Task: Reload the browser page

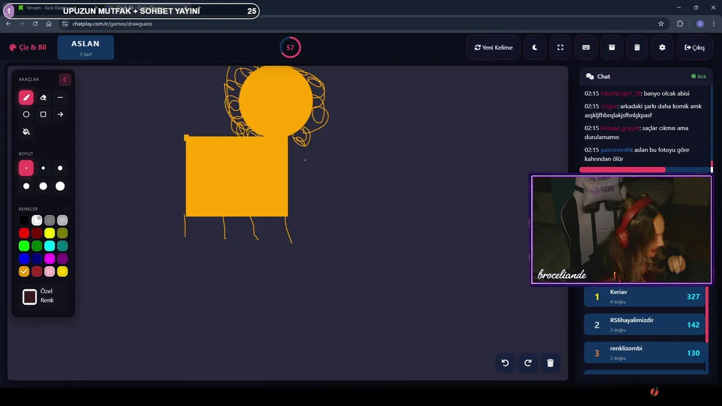Action: click(35, 24)
